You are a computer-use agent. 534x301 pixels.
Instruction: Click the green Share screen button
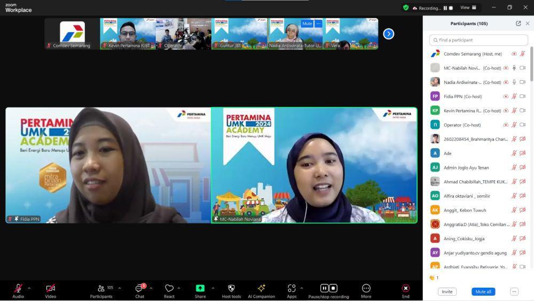[200, 288]
